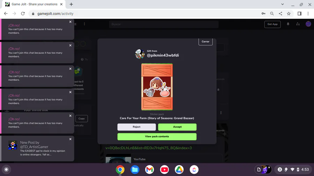Click the Get App button
This screenshot has width=314, height=176.
(272, 24)
